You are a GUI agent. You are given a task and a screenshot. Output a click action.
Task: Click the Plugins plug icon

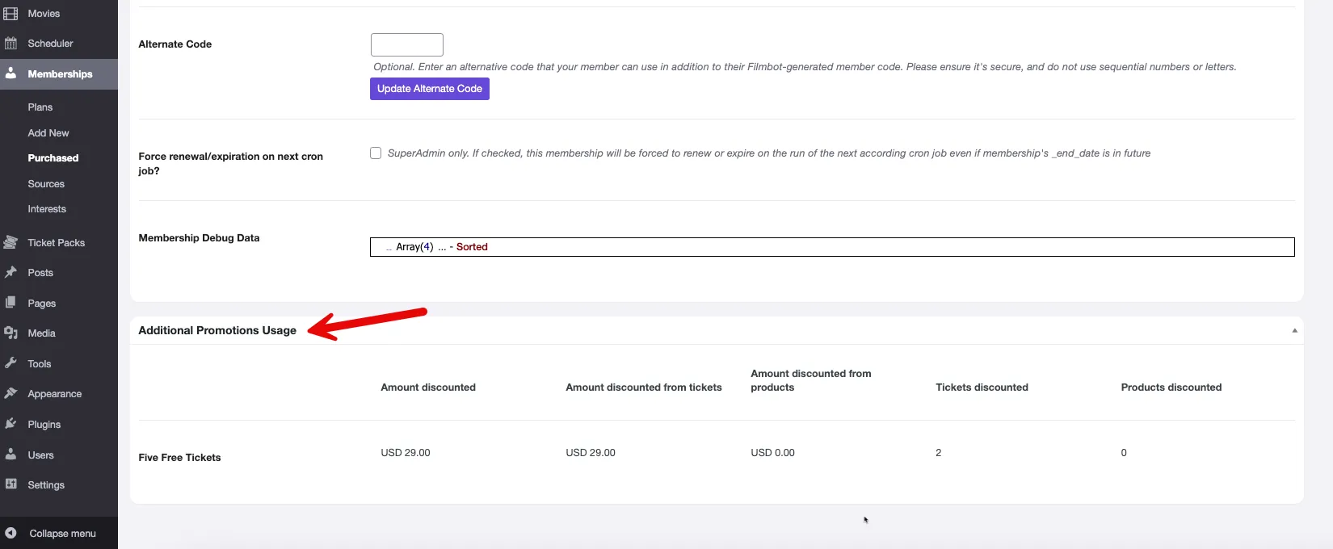[11, 424]
